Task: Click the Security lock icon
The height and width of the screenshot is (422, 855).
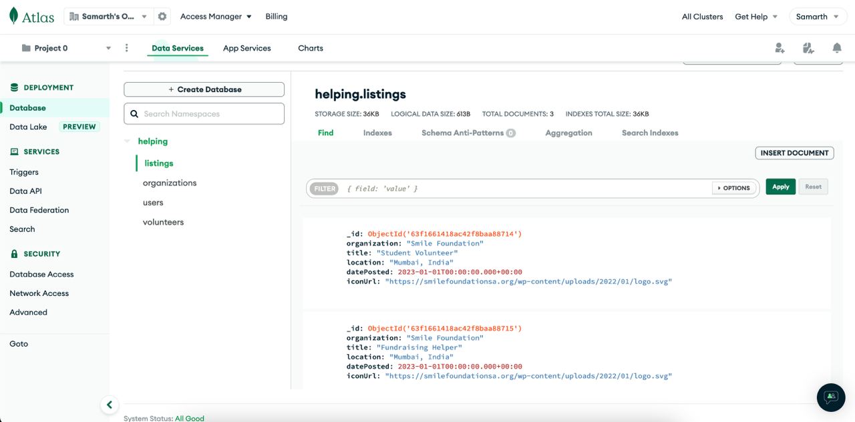Action: (14, 253)
